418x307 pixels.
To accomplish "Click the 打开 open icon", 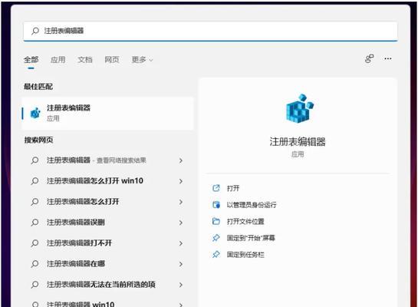I will pyautogui.click(x=216, y=188).
